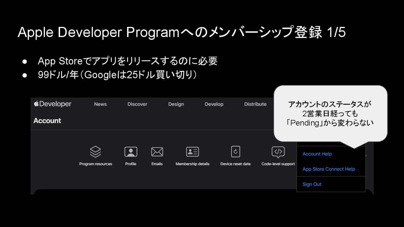Screen dimensions: 404x227
Task: Click the Sign Out link
Action: pos(312,184)
